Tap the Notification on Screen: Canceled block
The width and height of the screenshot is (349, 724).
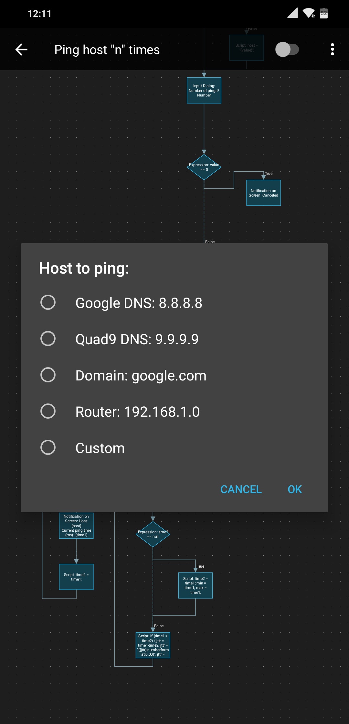point(263,193)
